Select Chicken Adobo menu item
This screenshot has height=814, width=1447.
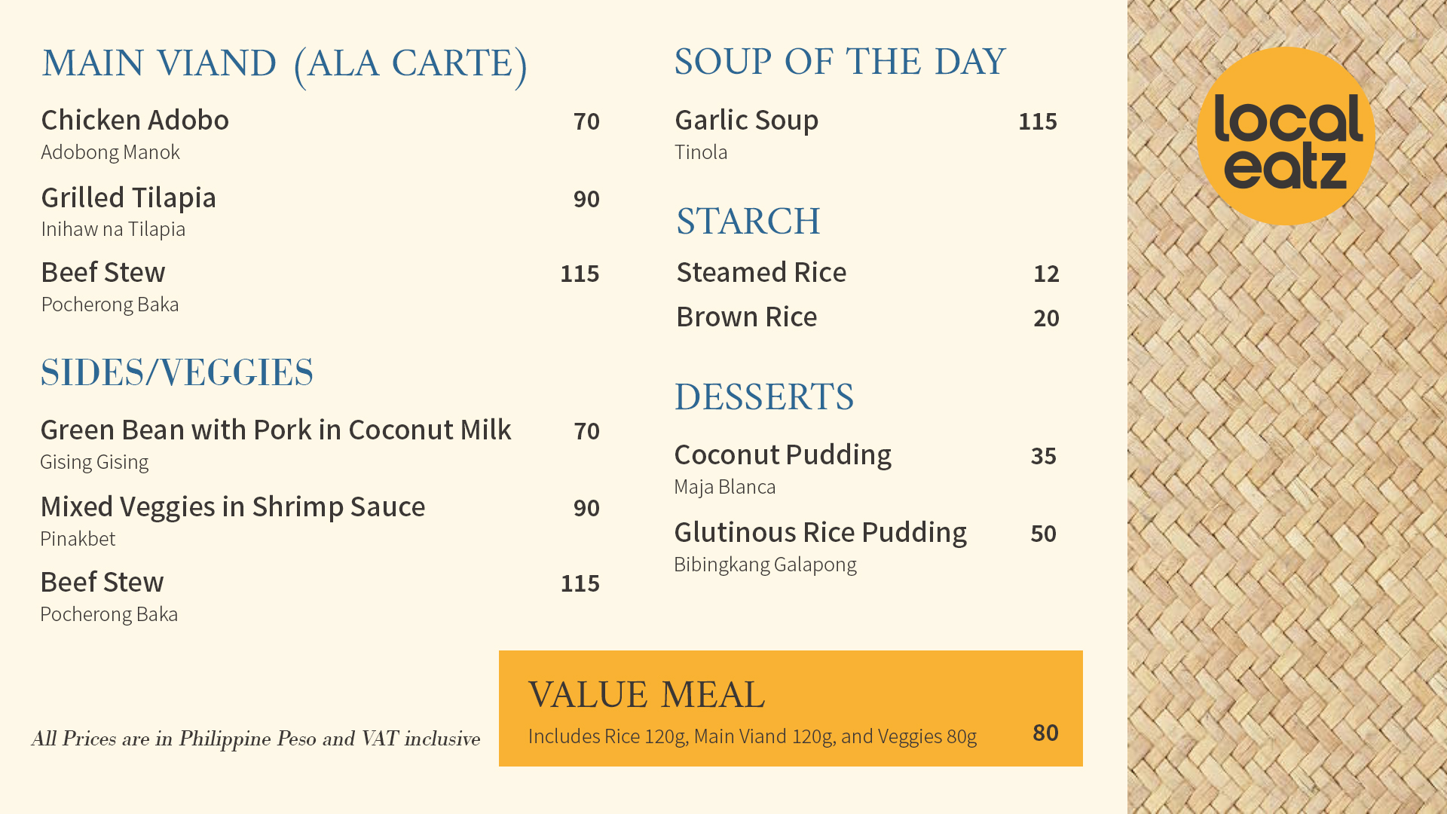[135, 121]
